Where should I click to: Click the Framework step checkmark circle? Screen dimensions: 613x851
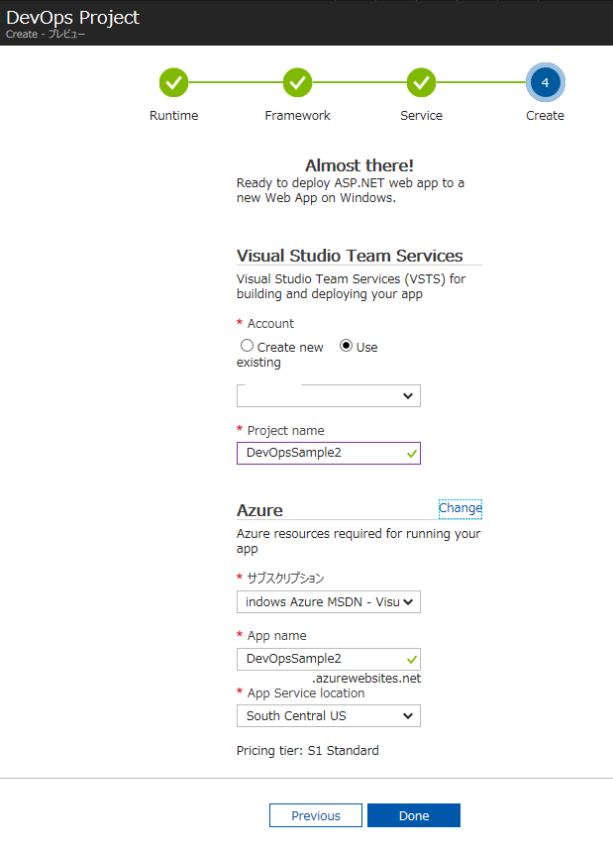[297, 82]
